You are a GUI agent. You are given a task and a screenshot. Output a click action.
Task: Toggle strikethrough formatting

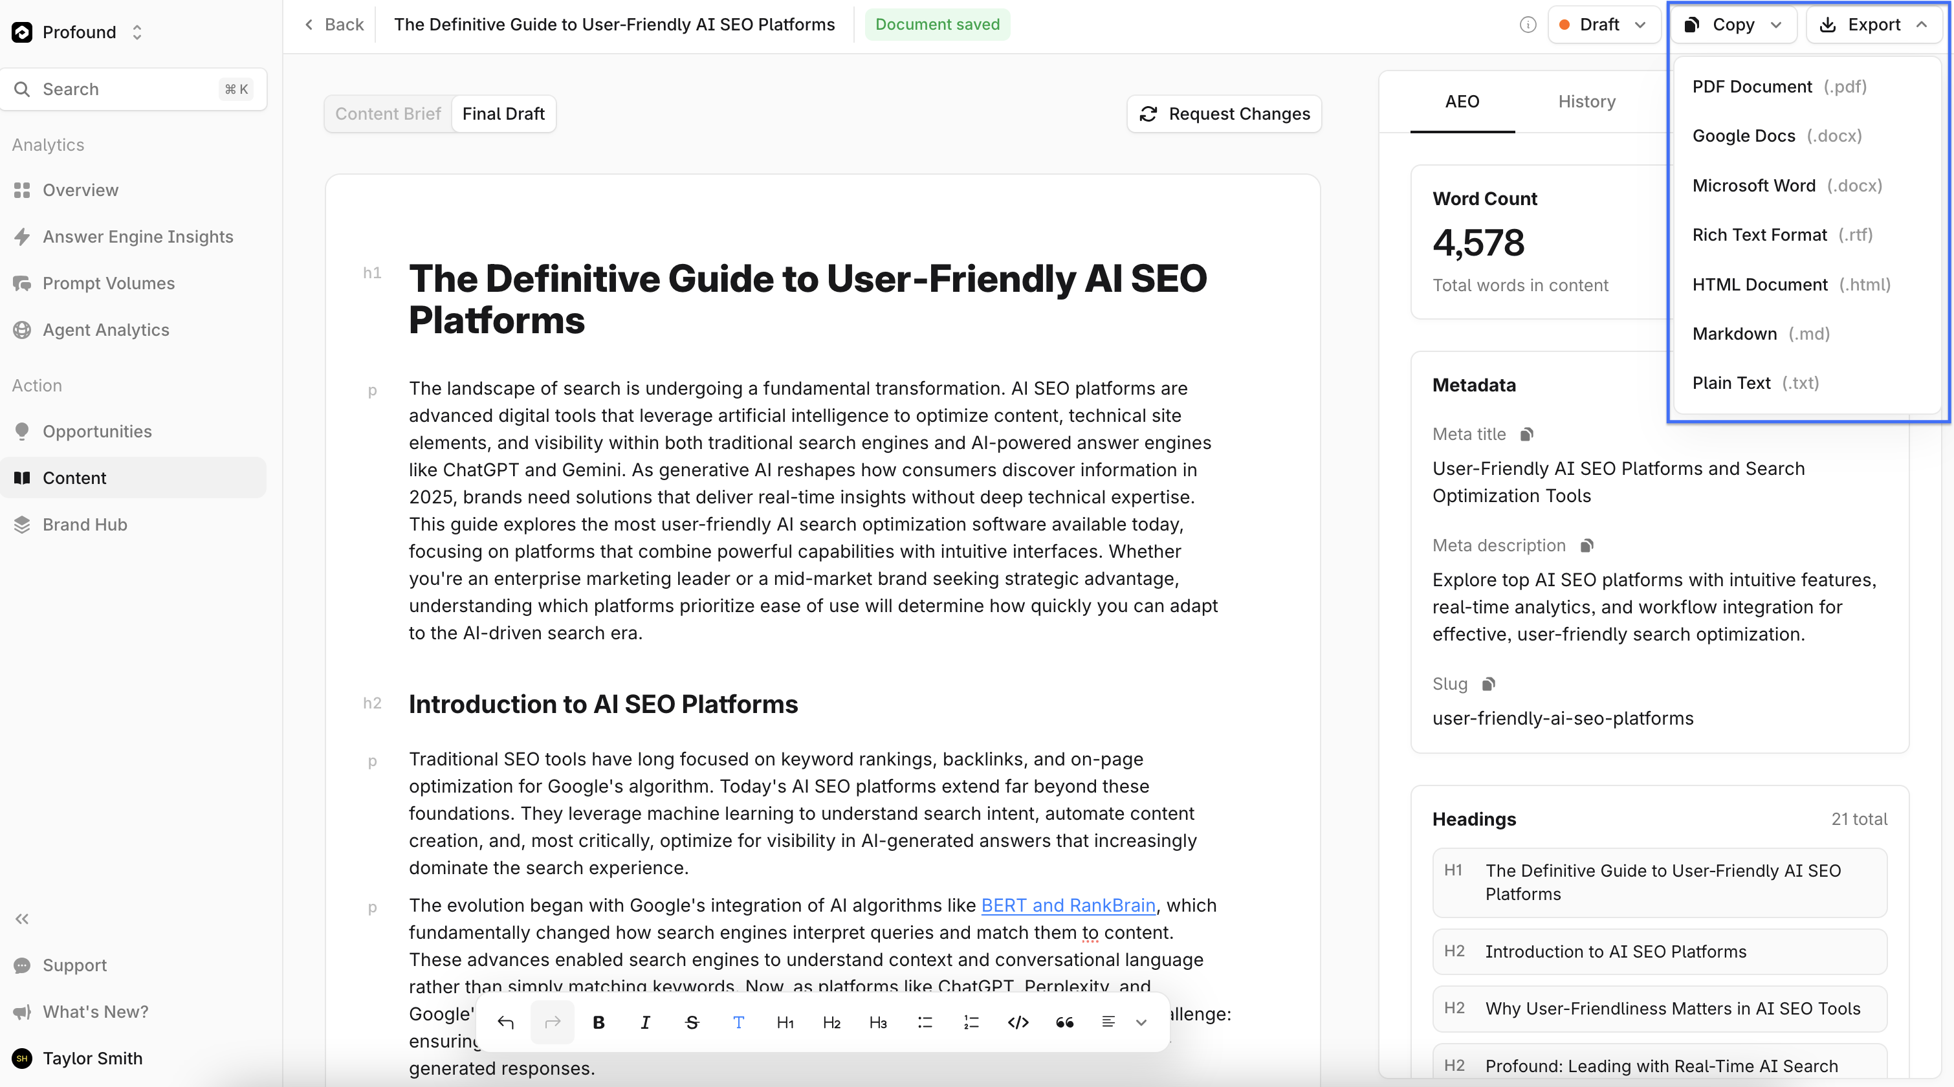[692, 1022]
